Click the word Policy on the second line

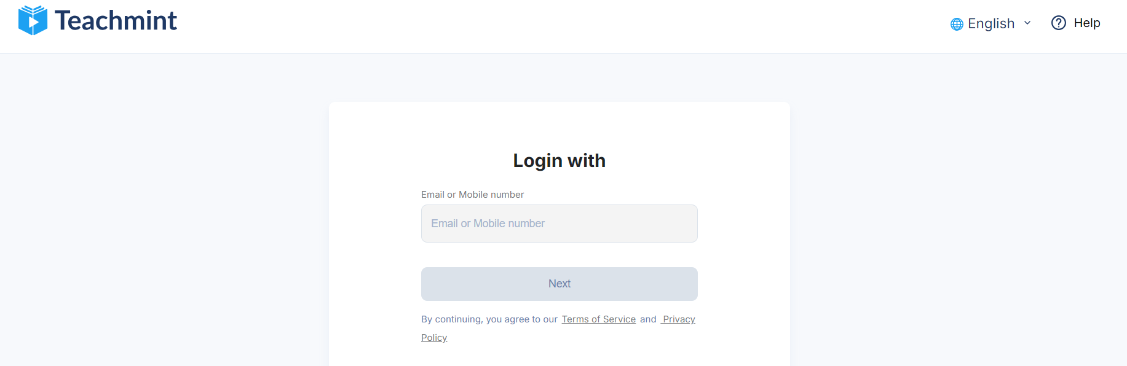[x=434, y=338]
